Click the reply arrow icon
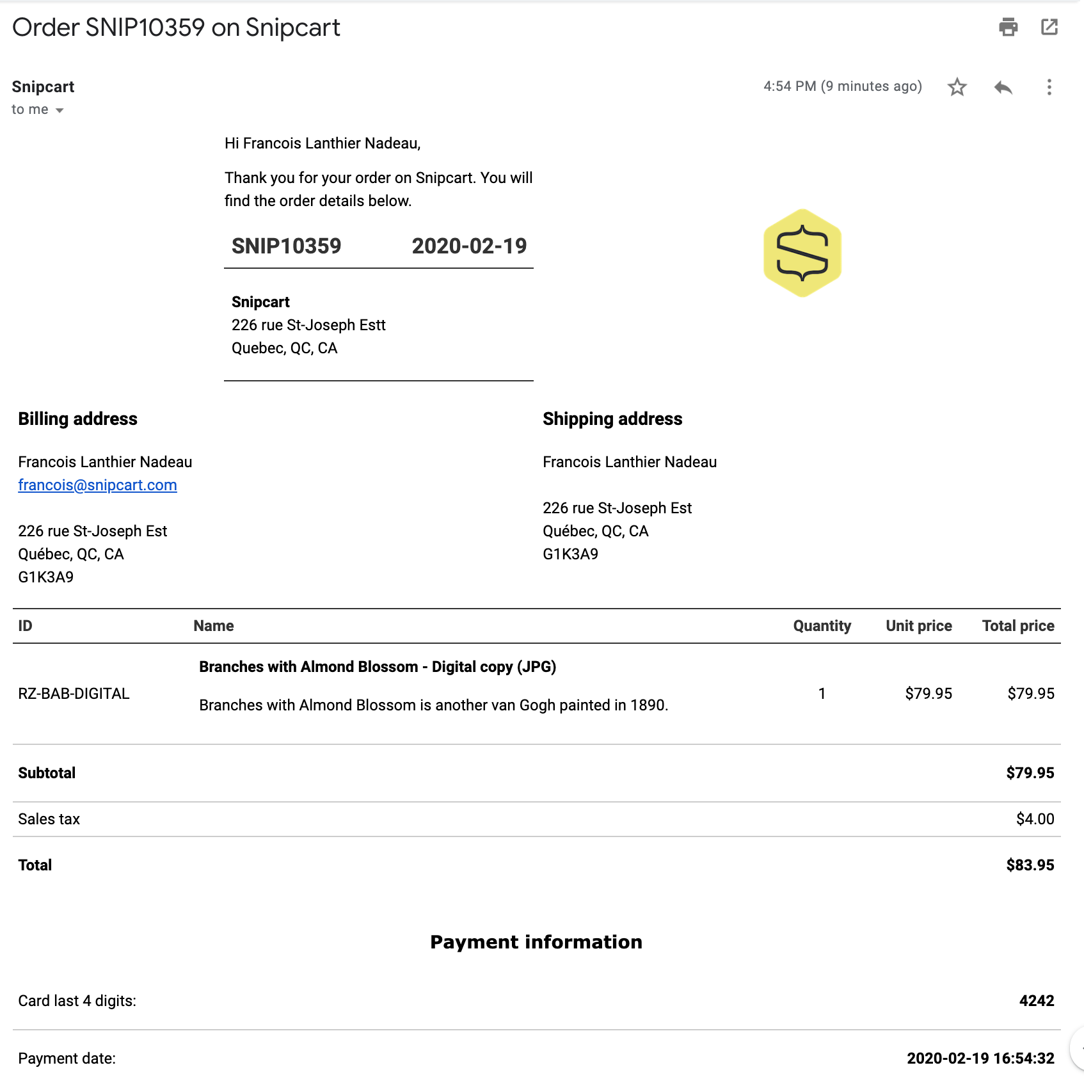Viewport: 1084px width, 1079px height. tap(1003, 87)
